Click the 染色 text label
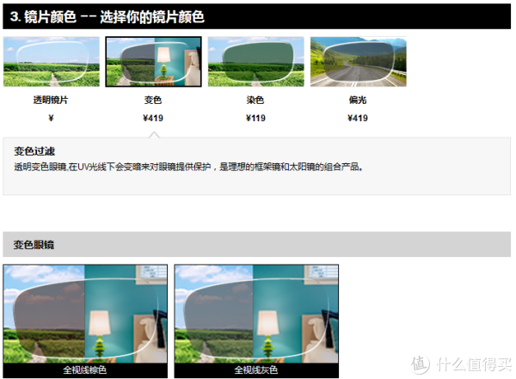This screenshot has height=379, width=516. click(x=255, y=101)
